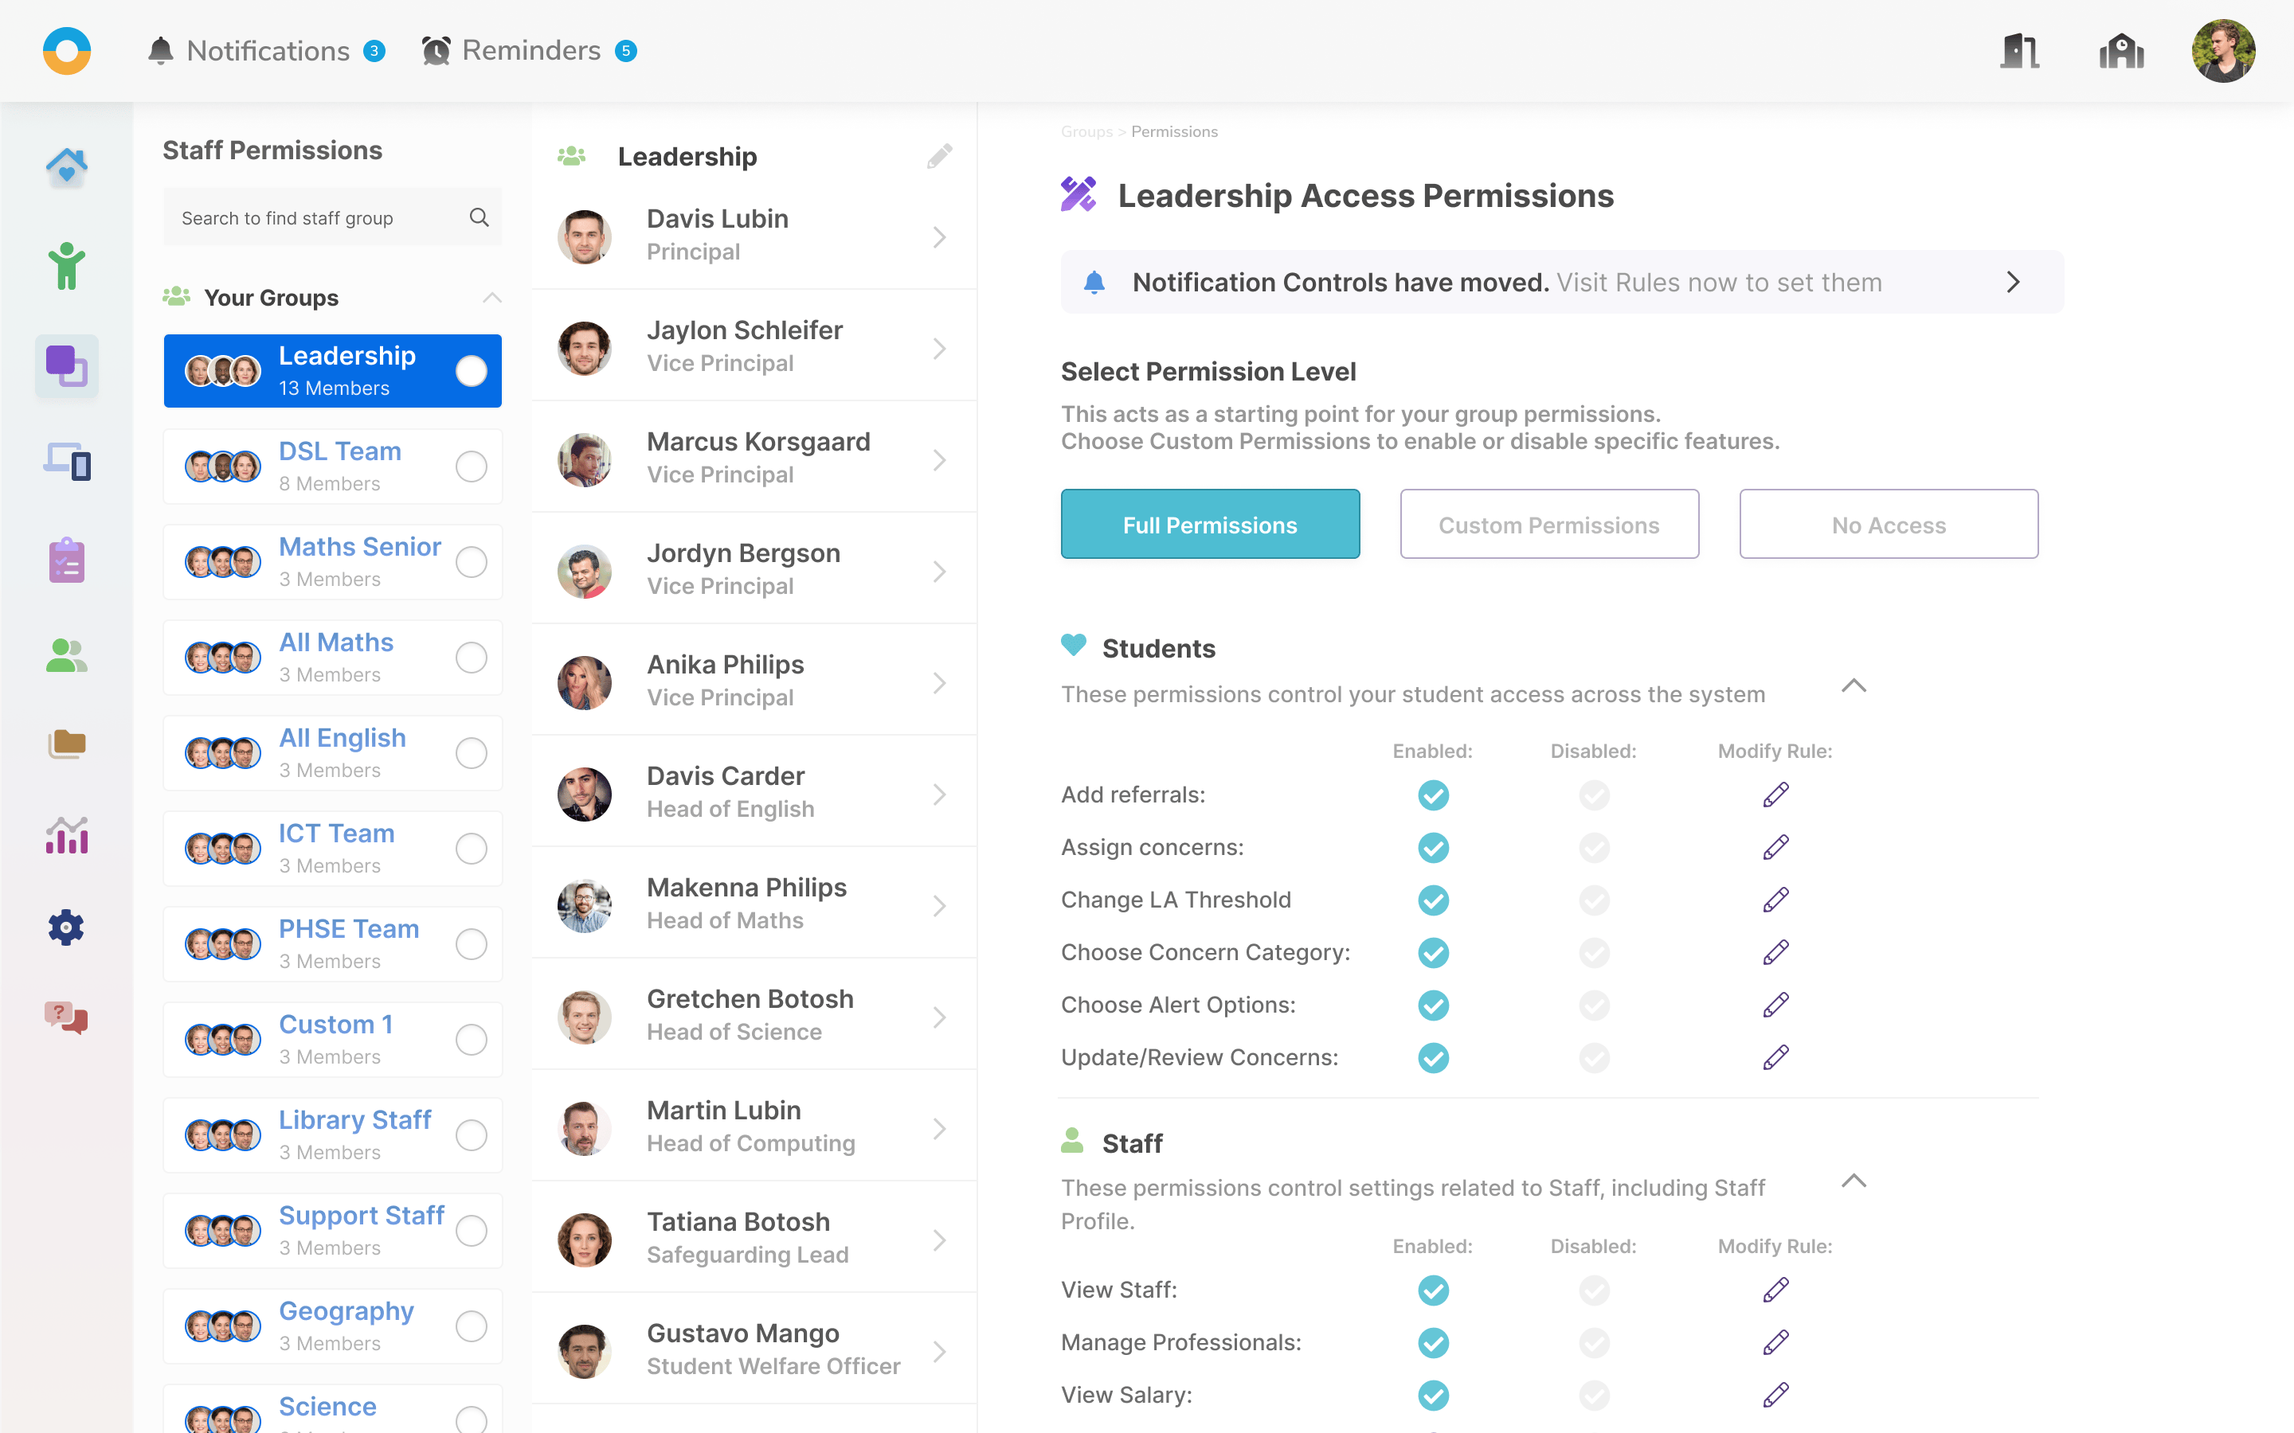This screenshot has height=1433, width=2294.
Task: Select the Custom Permissions level
Action: 1549,524
